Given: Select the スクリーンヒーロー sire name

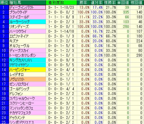Looking at the screenshot, I should (x=27, y=103).
